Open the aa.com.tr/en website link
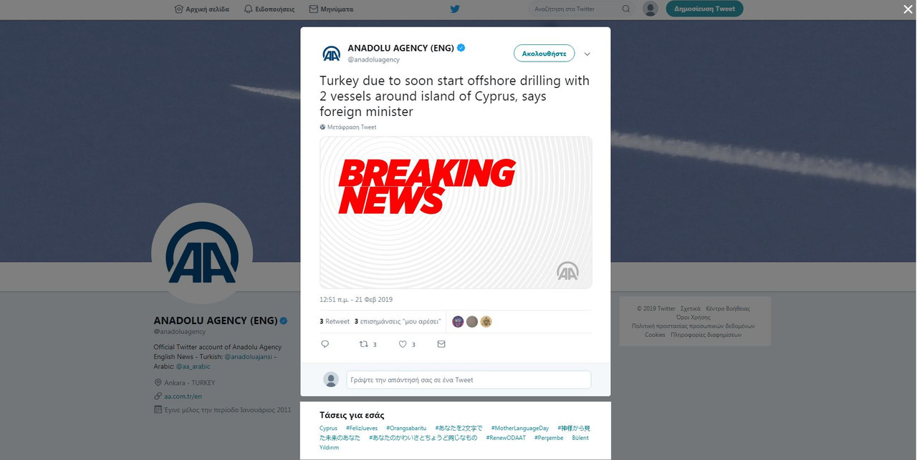Image resolution: width=917 pixels, height=460 pixels. coord(183,396)
